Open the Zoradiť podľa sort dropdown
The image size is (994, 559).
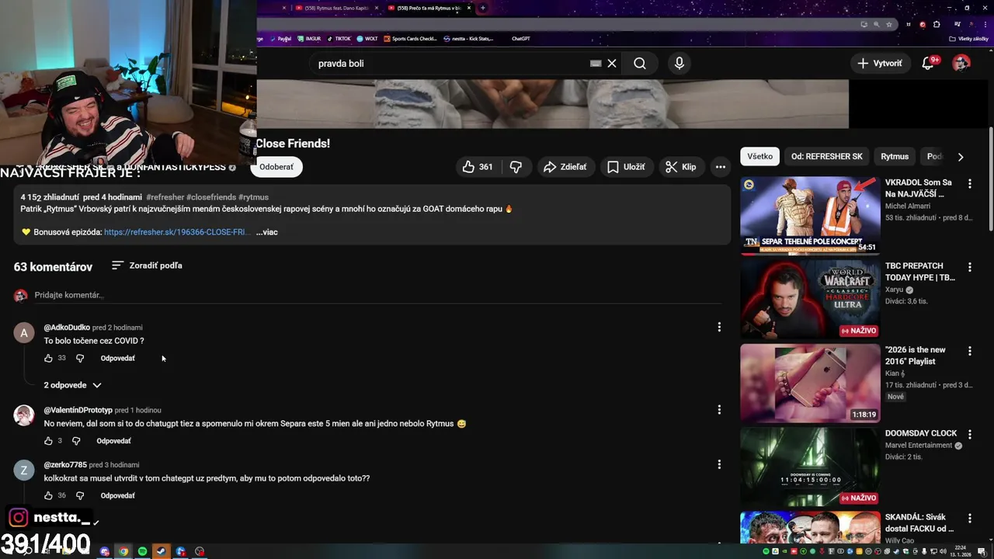147,266
